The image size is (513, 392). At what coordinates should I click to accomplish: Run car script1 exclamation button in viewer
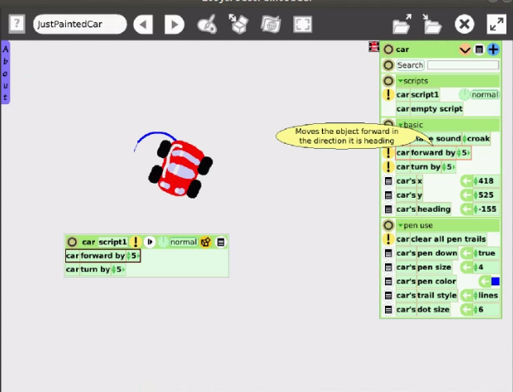tap(388, 94)
